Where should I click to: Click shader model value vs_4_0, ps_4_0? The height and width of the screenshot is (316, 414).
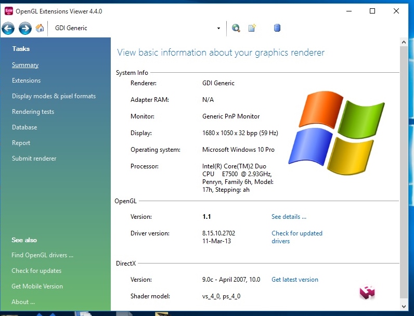pyautogui.click(x=221, y=296)
